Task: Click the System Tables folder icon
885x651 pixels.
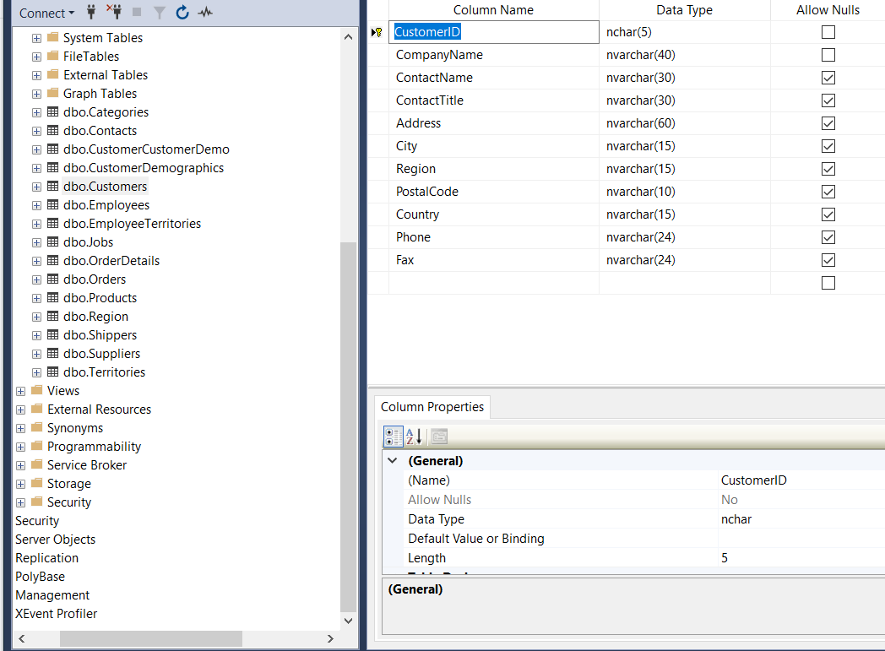Action: [x=53, y=37]
